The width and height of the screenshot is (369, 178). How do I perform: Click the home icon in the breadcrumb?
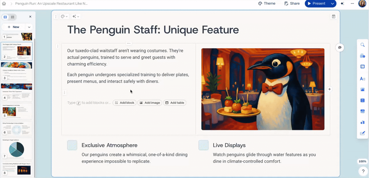5,4
